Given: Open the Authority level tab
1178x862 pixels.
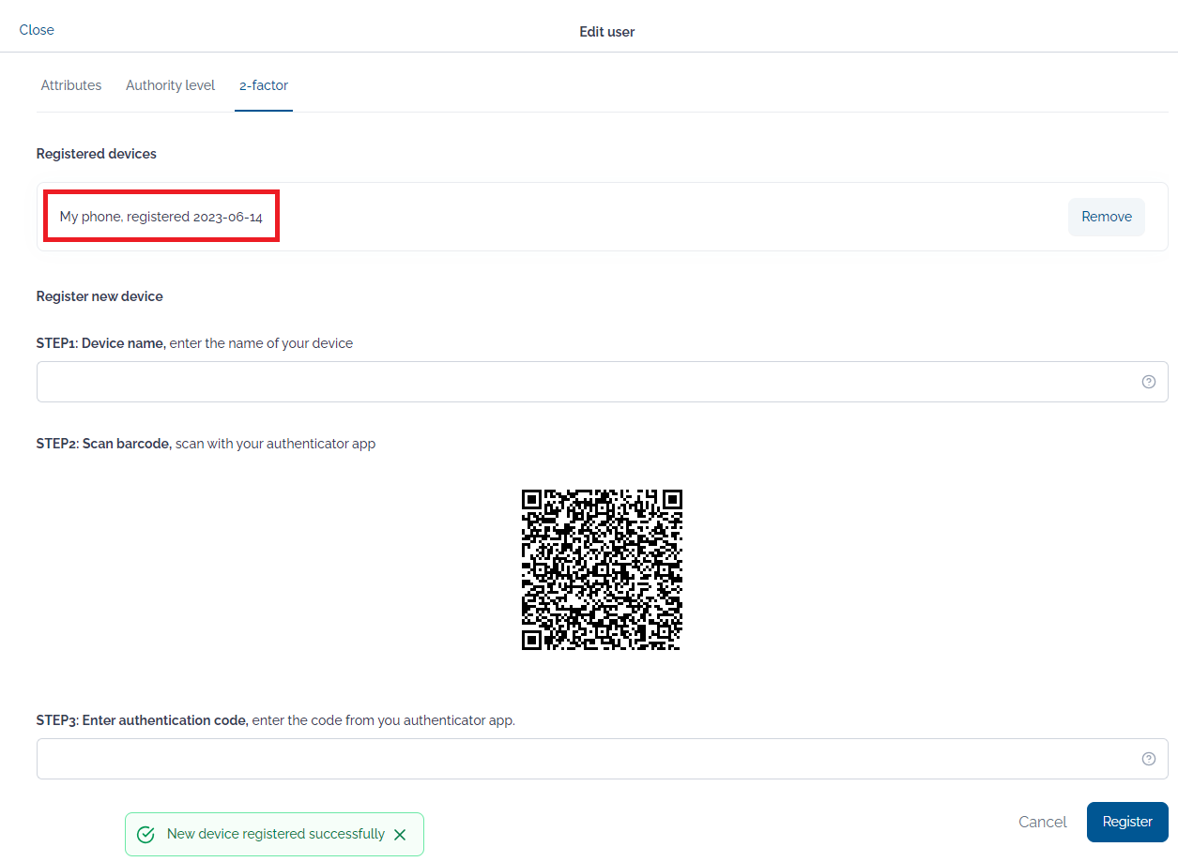Looking at the screenshot, I should pyautogui.click(x=171, y=85).
